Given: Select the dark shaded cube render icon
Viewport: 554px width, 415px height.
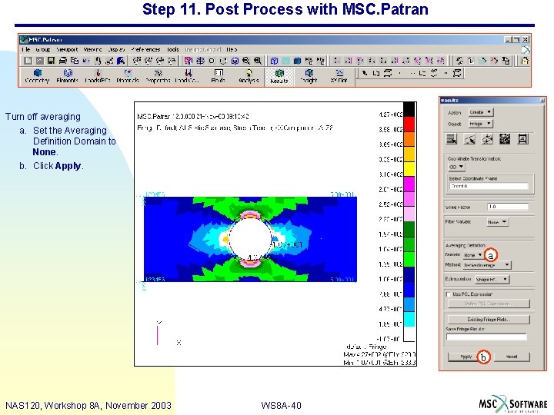Looking at the screenshot, I should click(x=298, y=61).
